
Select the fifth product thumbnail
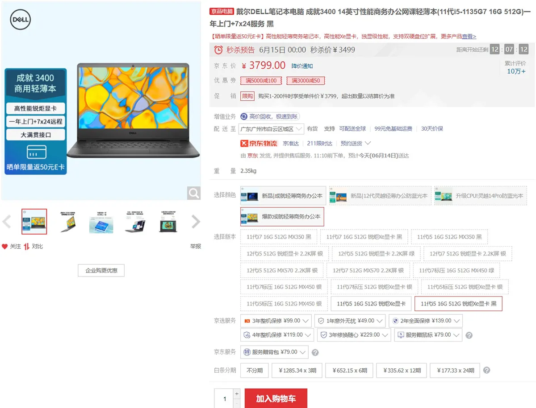(168, 221)
